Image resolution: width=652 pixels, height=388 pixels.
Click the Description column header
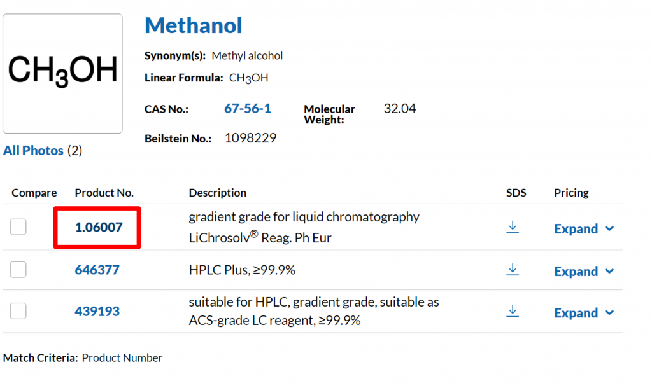[x=218, y=193]
